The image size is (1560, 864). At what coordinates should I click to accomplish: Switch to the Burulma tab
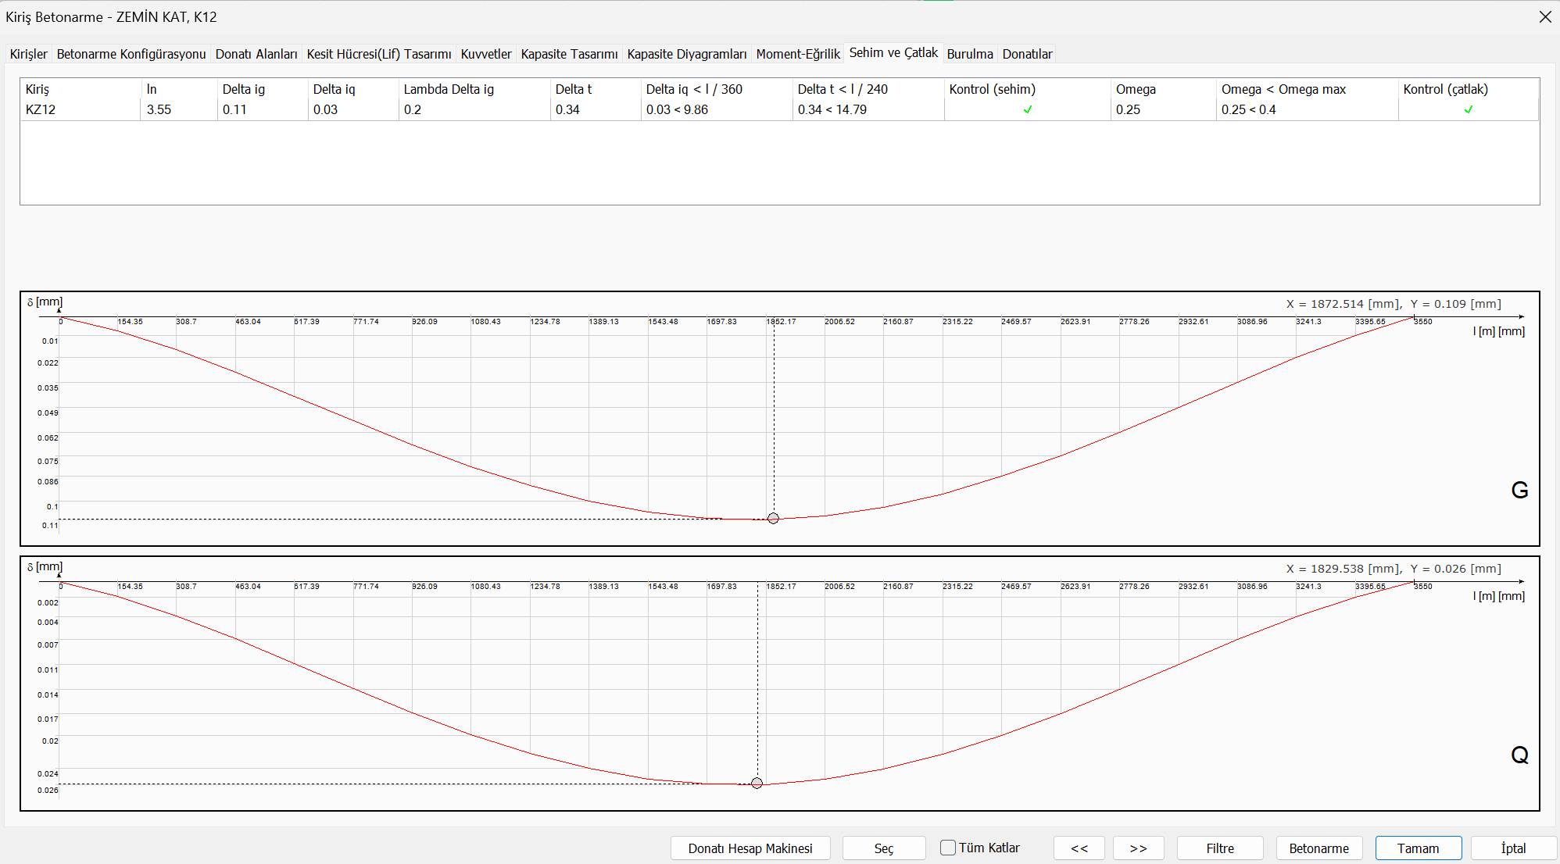click(970, 54)
